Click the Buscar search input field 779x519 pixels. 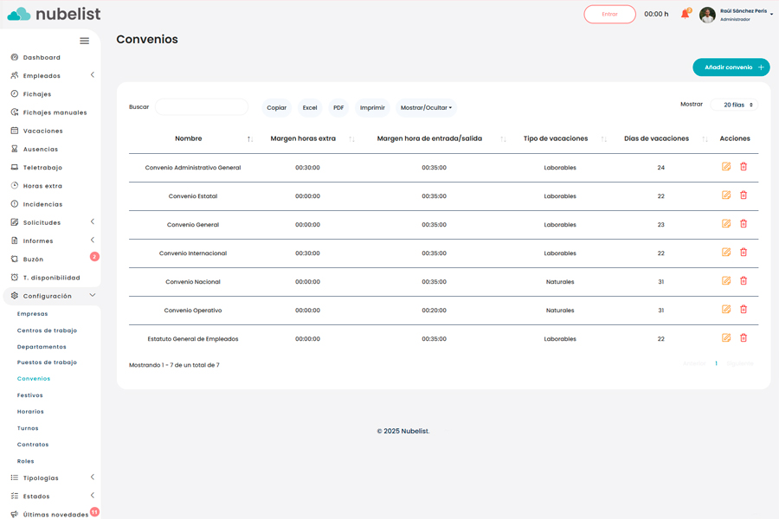(201, 107)
